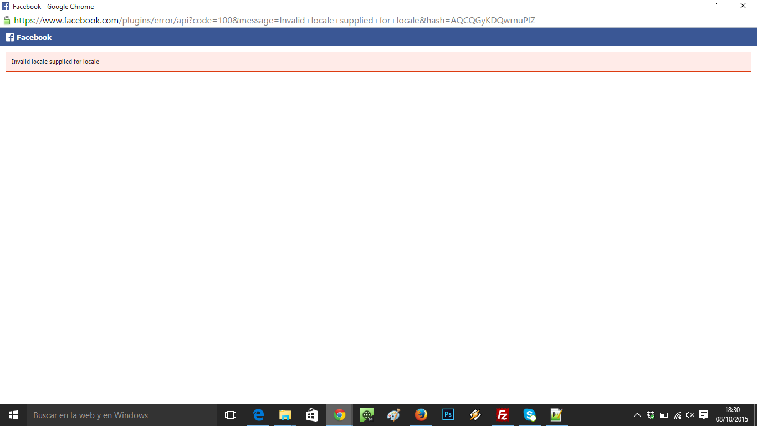The image size is (757, 426).
Task: Open the green notepad app in the taskbar
Action: 556,415
